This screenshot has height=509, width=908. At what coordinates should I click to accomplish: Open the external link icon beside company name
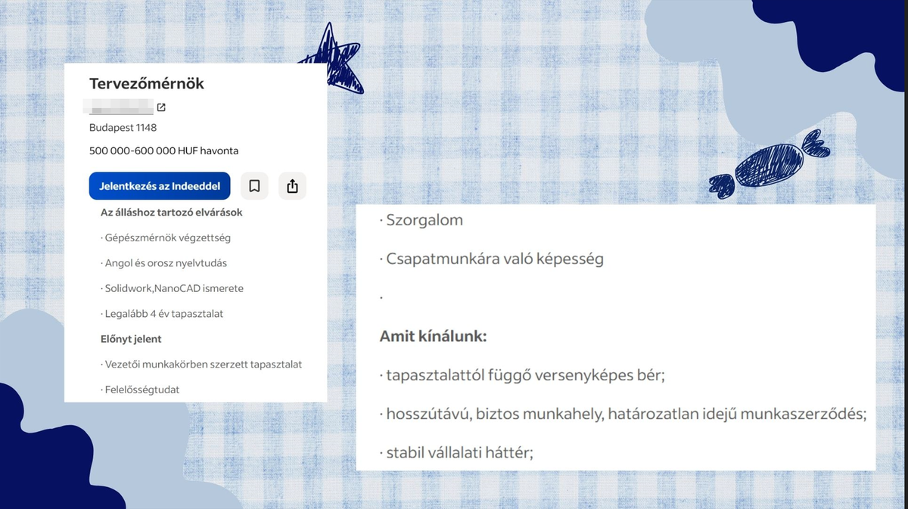click(161, 108)
